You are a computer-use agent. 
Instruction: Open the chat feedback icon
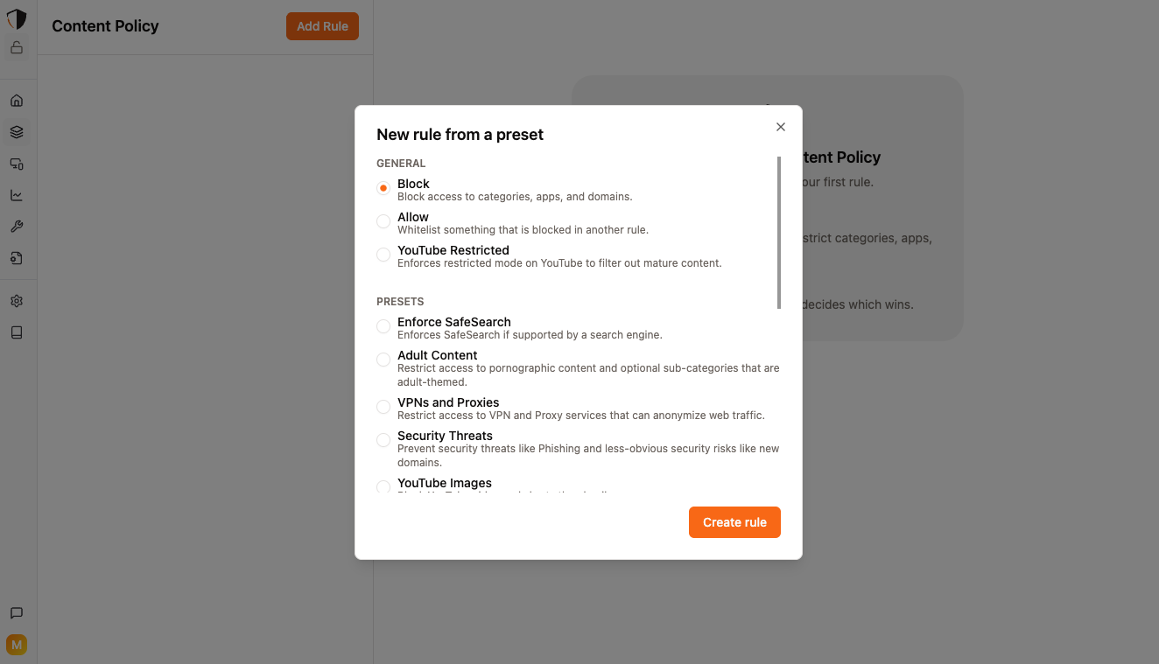click(x=17, y=613)
